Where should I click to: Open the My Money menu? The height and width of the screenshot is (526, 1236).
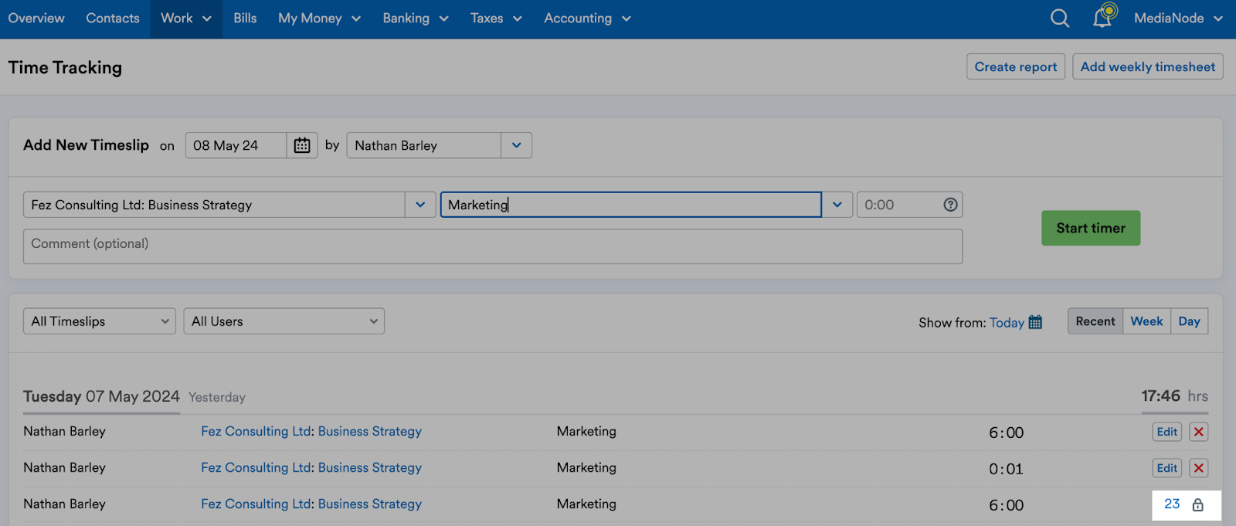tap(319, 19)
